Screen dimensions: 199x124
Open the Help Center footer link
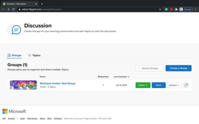32,118
